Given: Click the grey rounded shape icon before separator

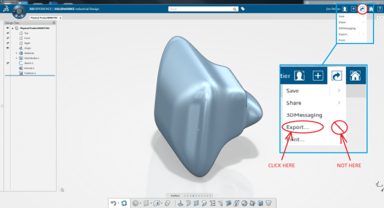Looking at the screenshot, I should 167,203.
